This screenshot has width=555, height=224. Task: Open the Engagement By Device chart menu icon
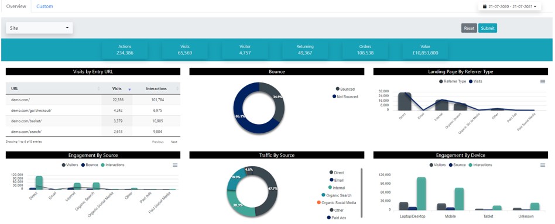click(x=543, y=165)
